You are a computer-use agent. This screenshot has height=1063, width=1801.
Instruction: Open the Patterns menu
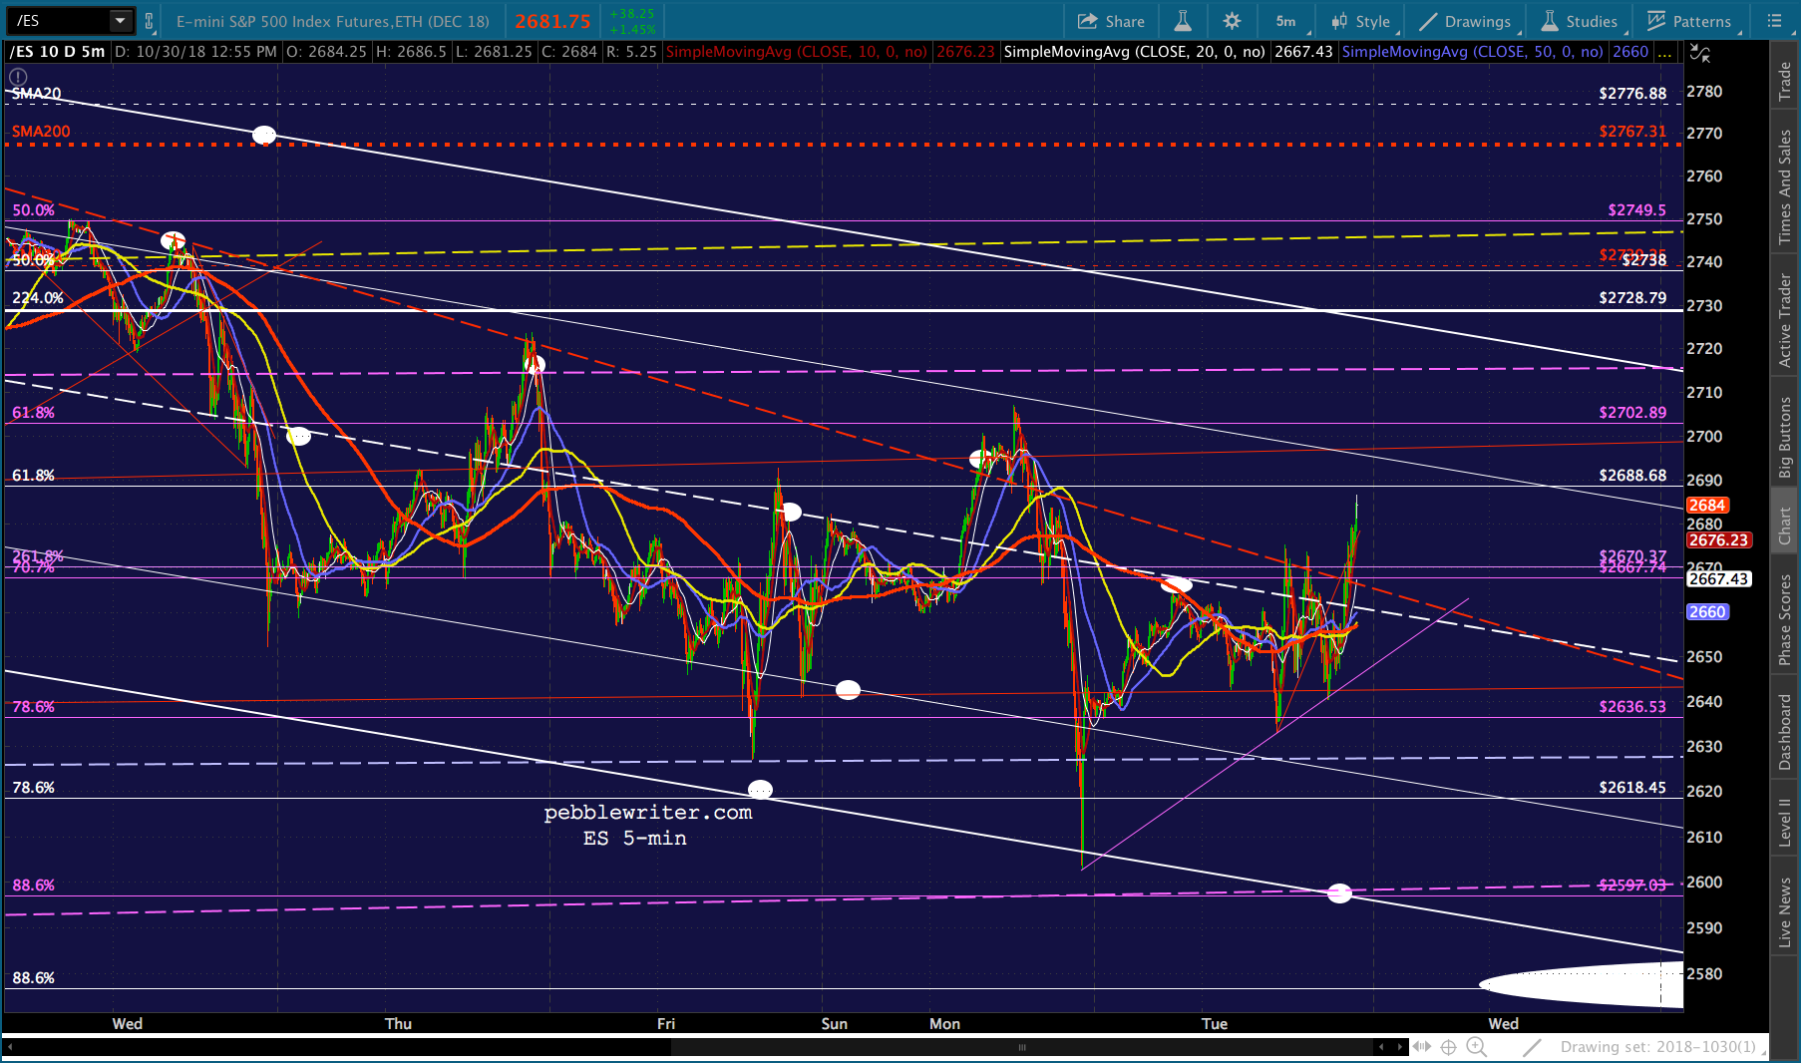[x=1690, y=21]
